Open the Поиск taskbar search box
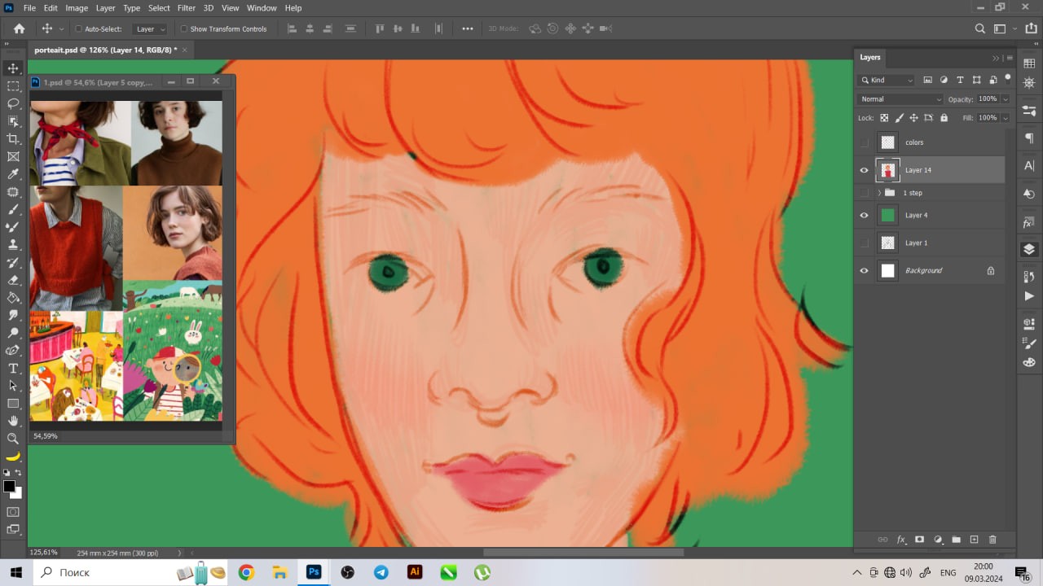 [x=131, y=572]
